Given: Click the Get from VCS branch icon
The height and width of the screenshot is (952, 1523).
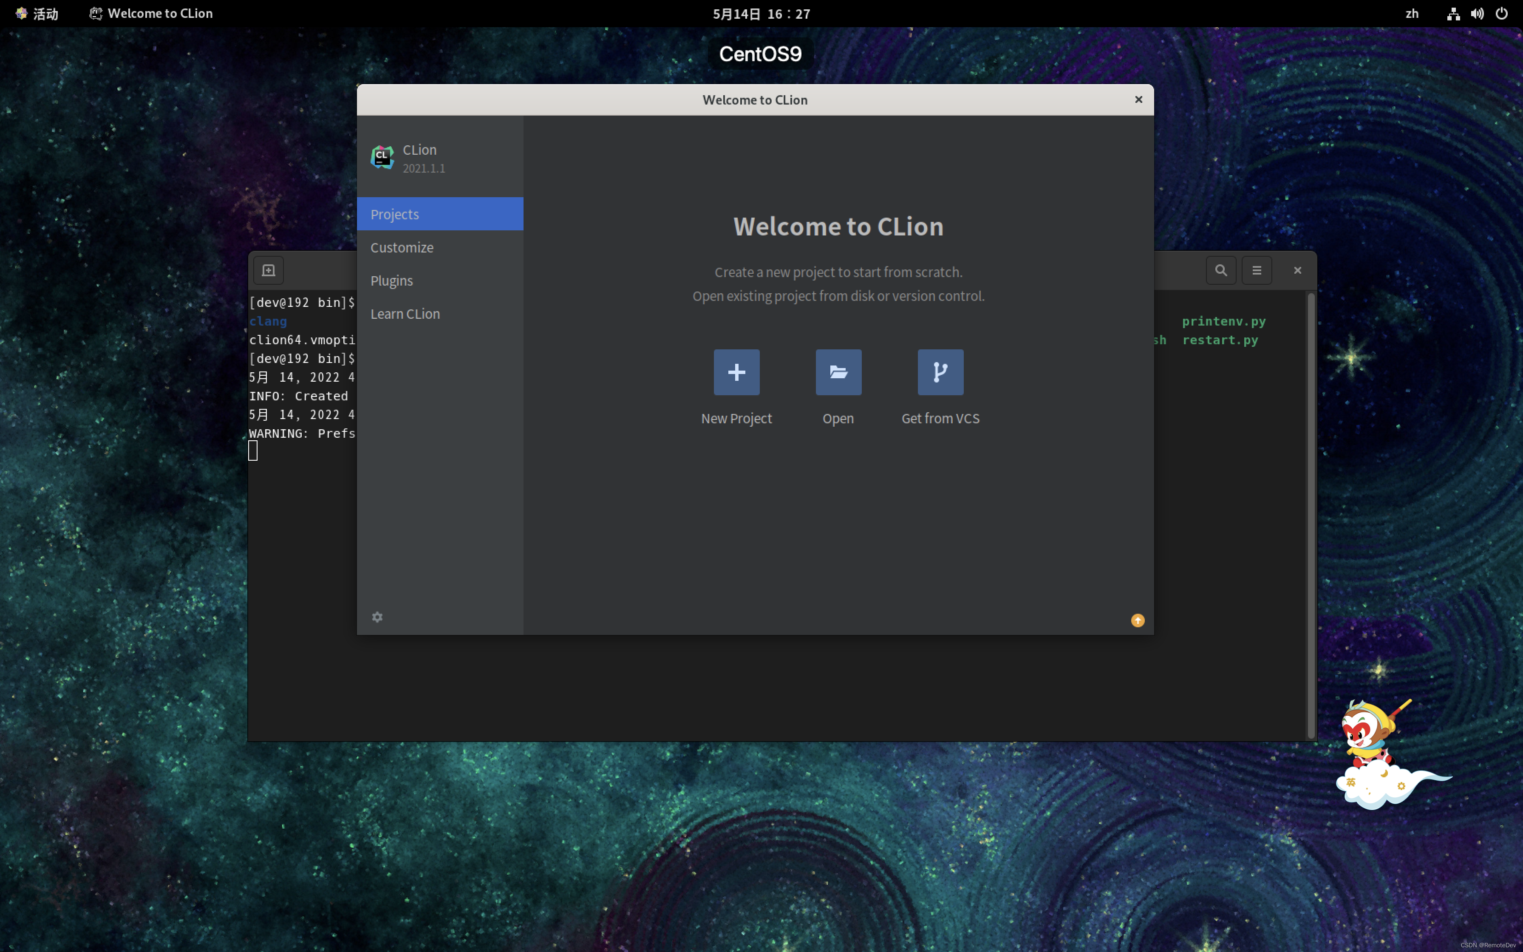Looking at the screenshot, I should coord(940,372).
